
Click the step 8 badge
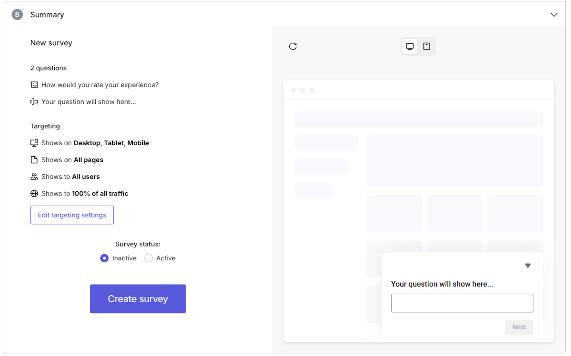pyautogui.click(x=17, y=14)
